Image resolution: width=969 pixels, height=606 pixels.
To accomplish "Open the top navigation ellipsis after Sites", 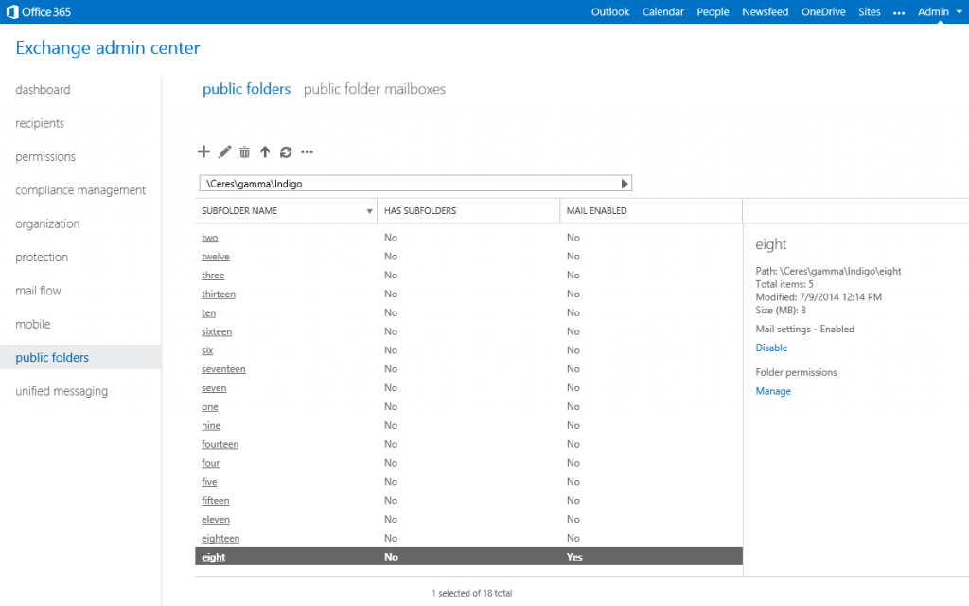I will pyautogui.click(x=899, y=12).
